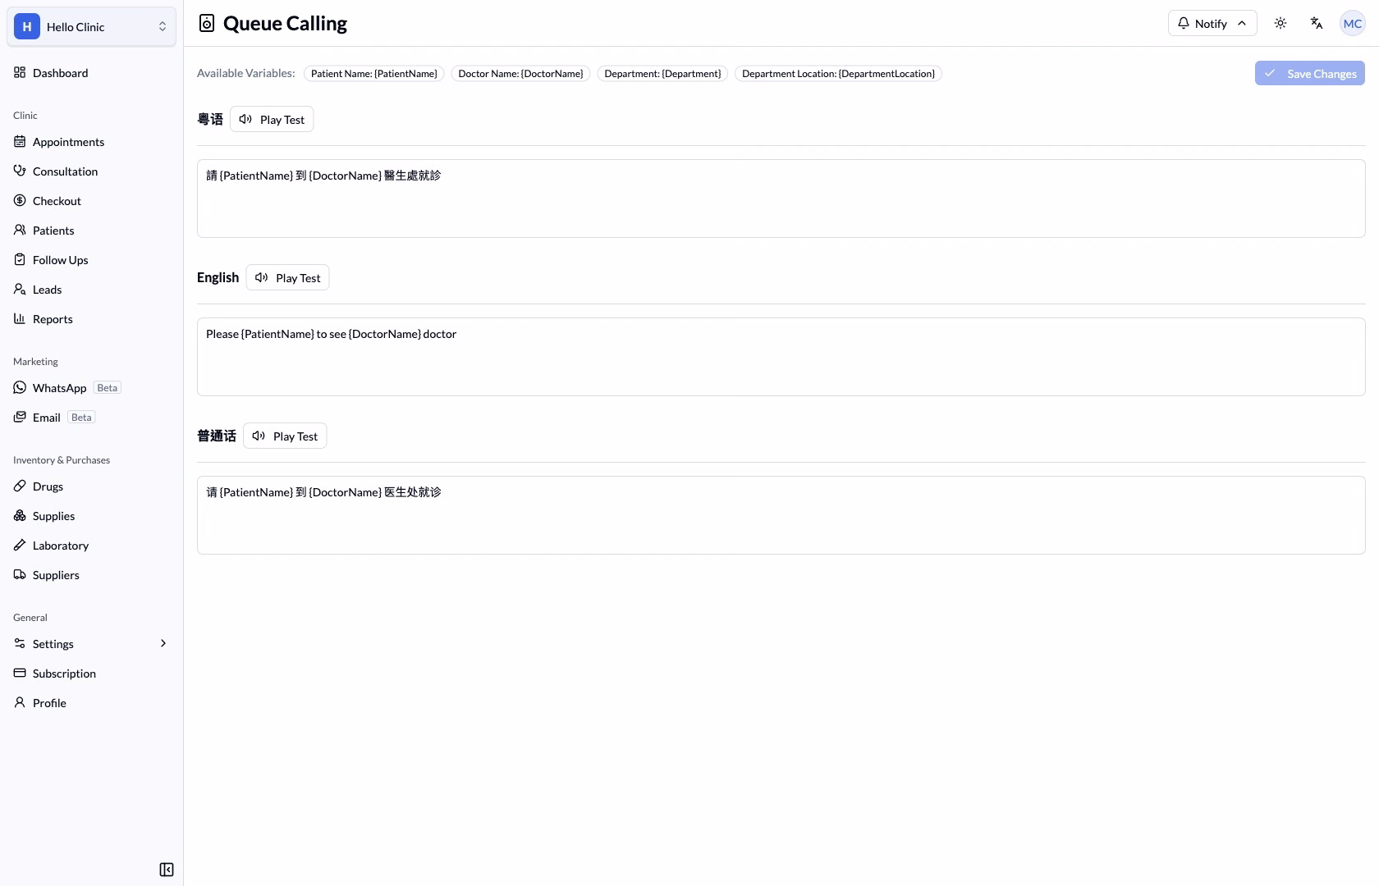Image resolution: width=1379 pixels, height=886 pixels.
Task: Click the Leads icon in the sidebar
Action: (x=20, y=289)
